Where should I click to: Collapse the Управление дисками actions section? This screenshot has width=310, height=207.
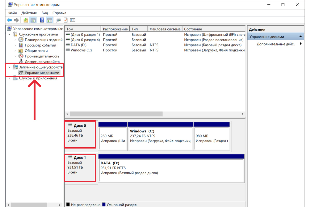click(x=300, y=37)
